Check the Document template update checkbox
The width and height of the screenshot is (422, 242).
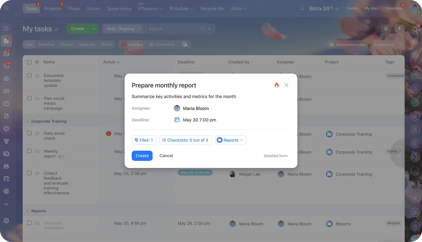click(x=29, y=75)
